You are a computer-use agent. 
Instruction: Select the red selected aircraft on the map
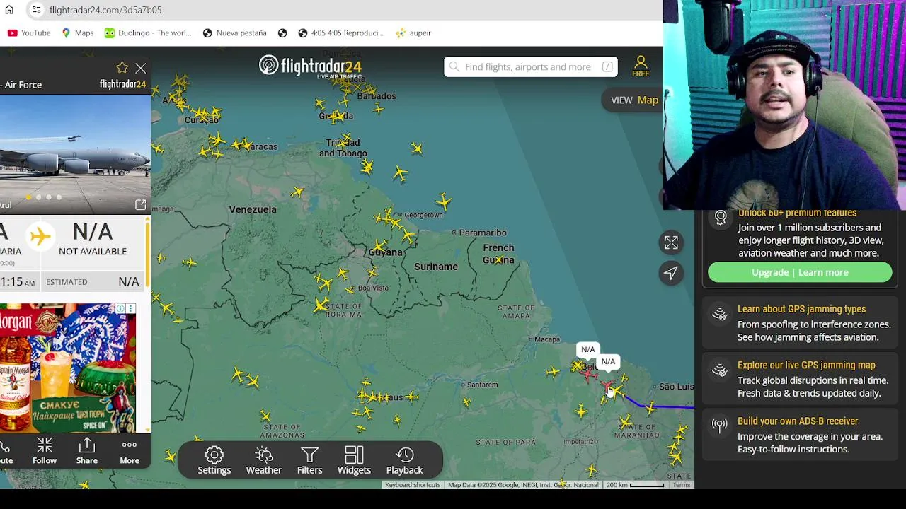point(607,385)
